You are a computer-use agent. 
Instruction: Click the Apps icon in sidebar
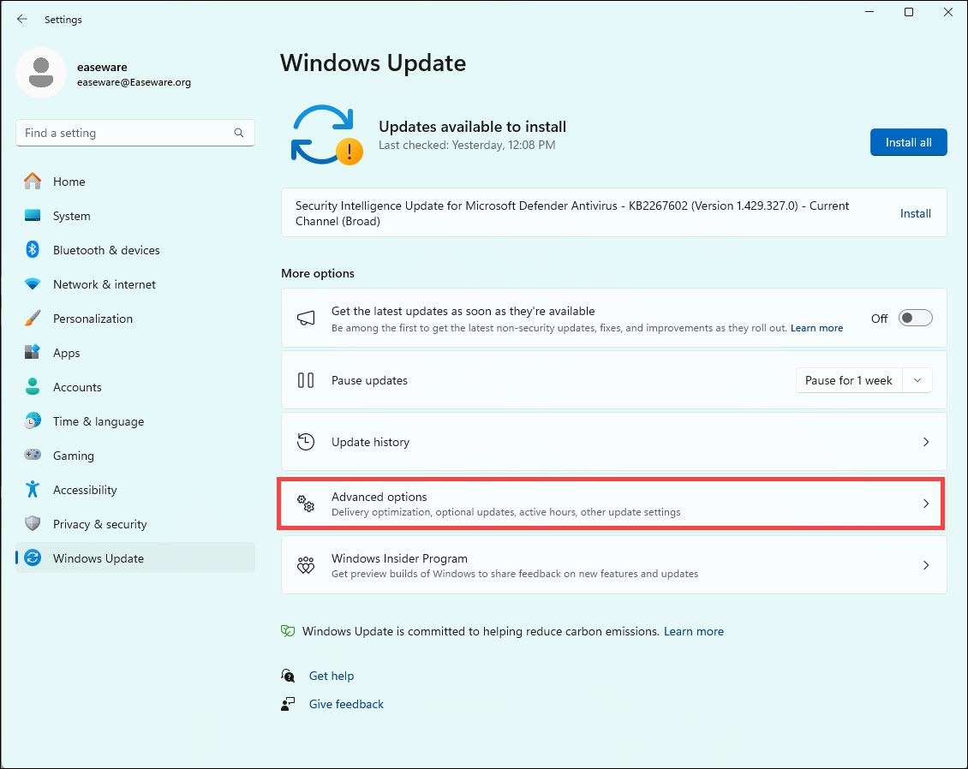coord(33,353)
